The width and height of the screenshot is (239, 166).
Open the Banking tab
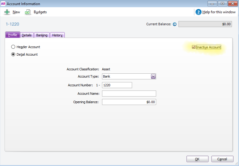42,35
